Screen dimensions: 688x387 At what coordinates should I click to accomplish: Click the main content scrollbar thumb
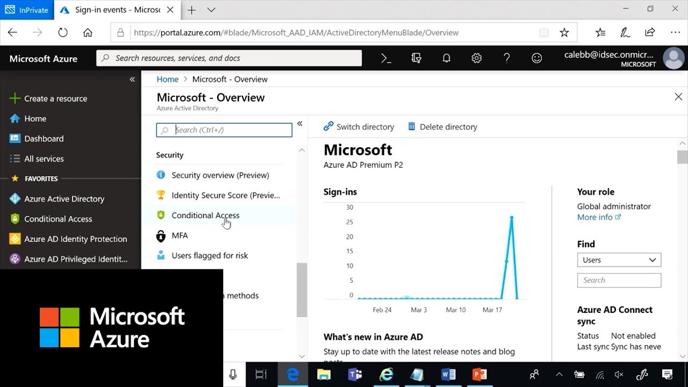[x=683, y=157]
